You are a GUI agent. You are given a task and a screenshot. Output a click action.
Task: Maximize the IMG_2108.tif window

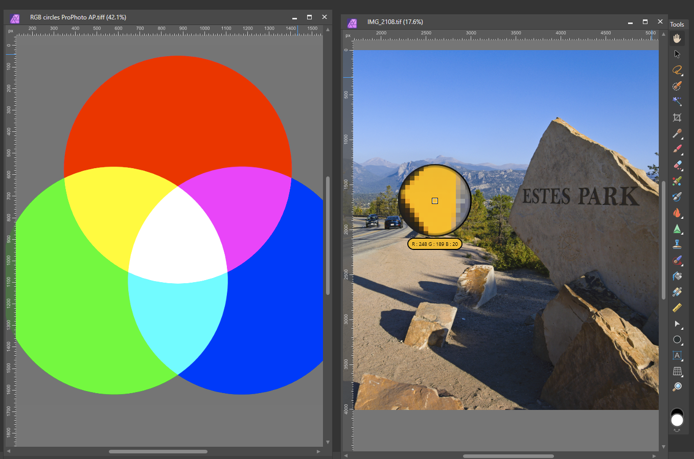tap(645, 21)
